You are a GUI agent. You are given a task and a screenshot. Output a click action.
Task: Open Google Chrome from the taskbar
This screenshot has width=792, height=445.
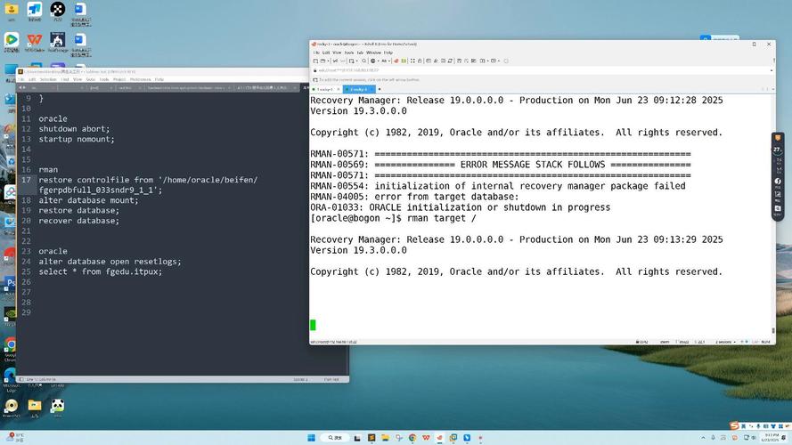(412, 437)
